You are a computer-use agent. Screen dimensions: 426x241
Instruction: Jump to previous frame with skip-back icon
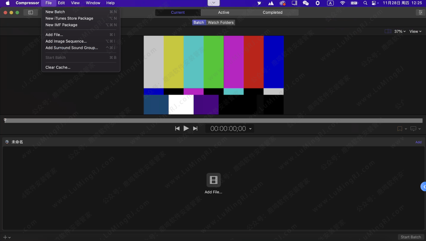(177, 129)
